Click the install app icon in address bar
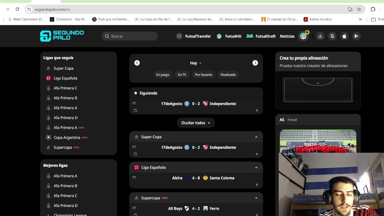Image resolution: width=384 pixels, height=216 pixels. point(350,9)
